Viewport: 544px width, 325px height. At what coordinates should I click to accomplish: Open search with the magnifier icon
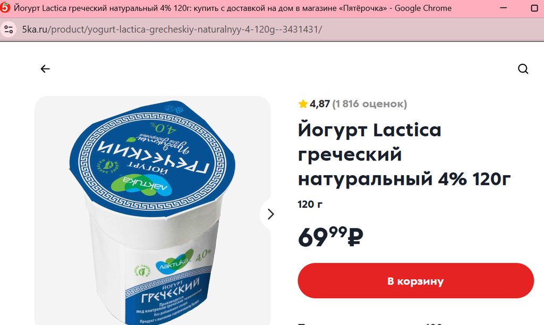[523, 69]
